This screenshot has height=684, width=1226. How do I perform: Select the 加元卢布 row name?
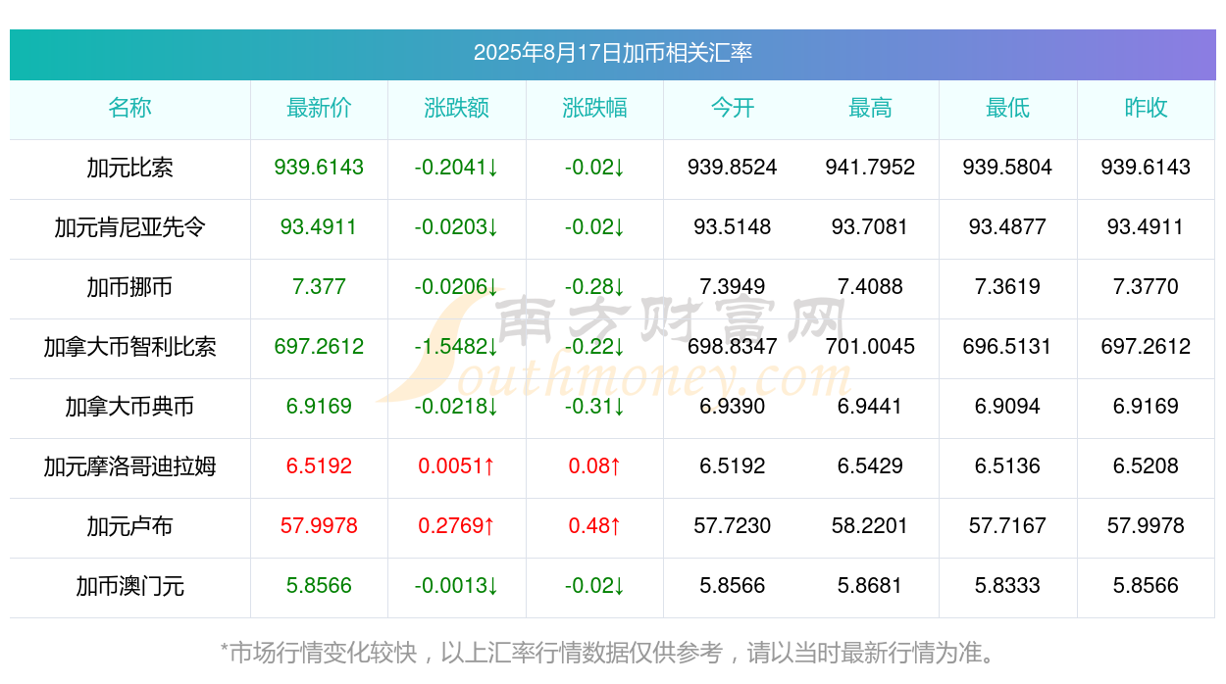coord(130,526)
